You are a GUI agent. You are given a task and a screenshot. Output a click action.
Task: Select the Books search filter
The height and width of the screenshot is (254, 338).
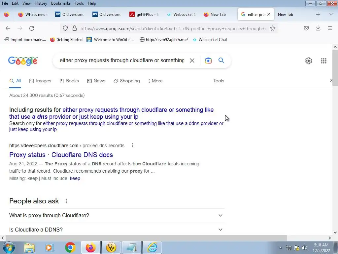coord(69,81)
